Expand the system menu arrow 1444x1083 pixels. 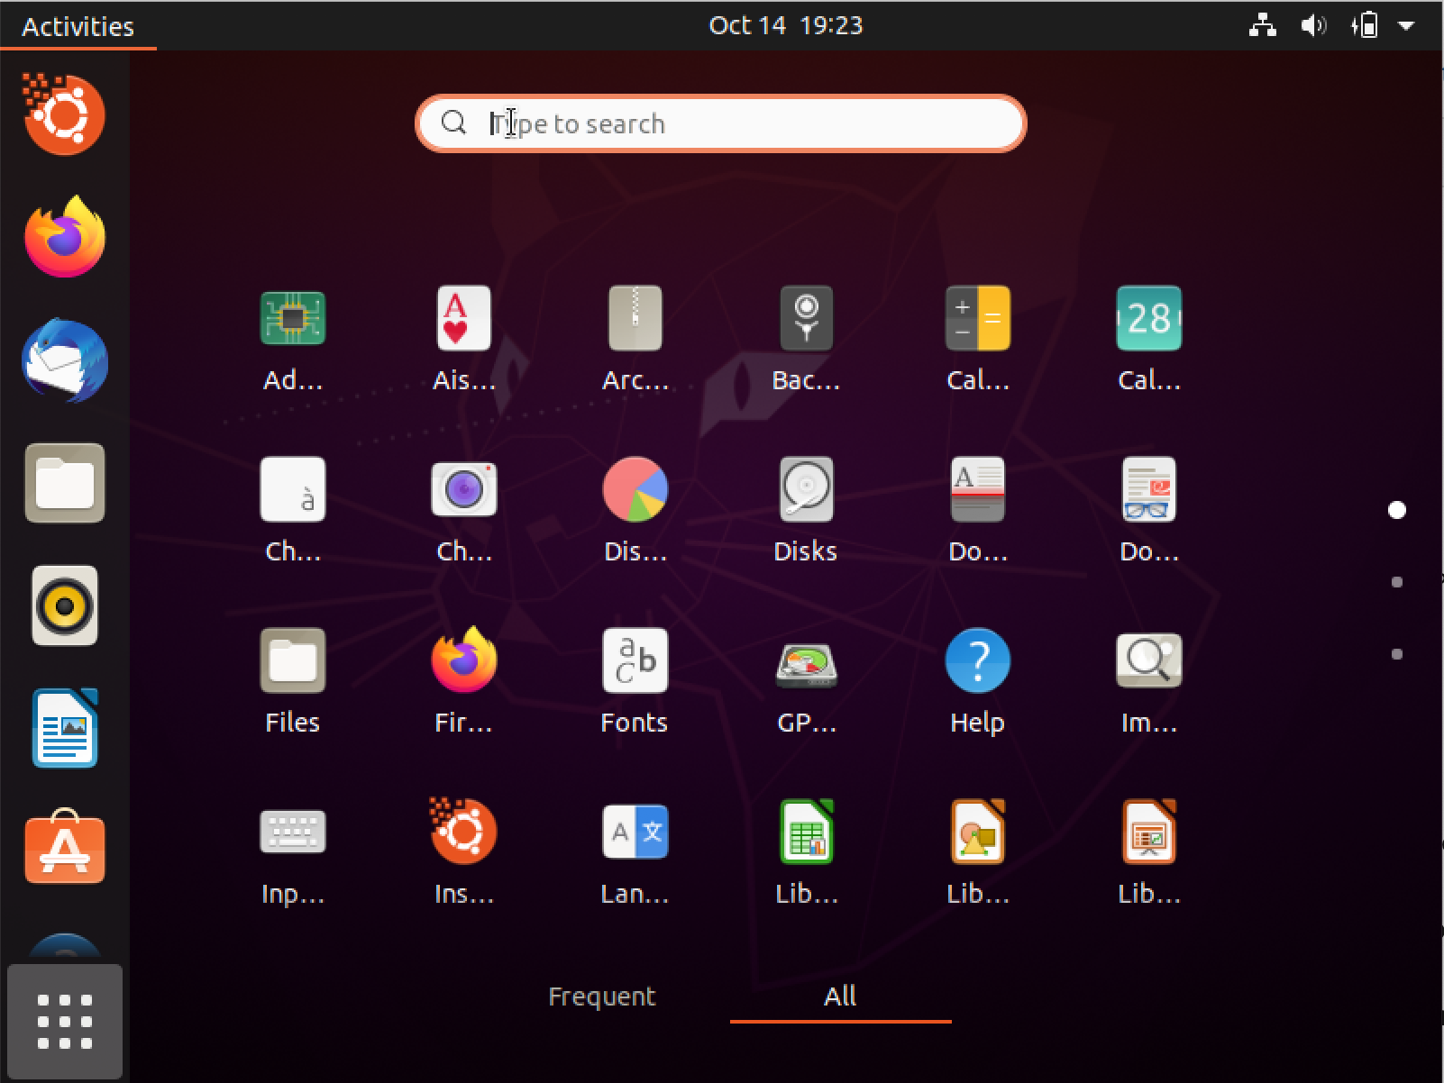[1405, 26]
